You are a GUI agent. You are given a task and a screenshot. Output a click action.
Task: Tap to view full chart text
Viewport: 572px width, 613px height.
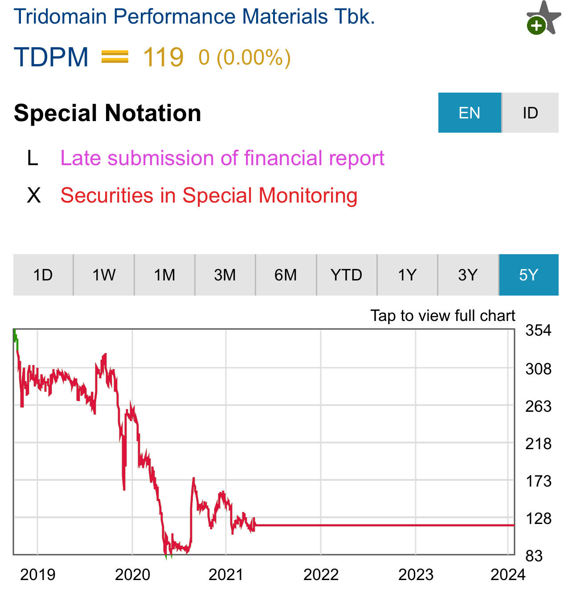pyautogui.click(x=442, y=316)
